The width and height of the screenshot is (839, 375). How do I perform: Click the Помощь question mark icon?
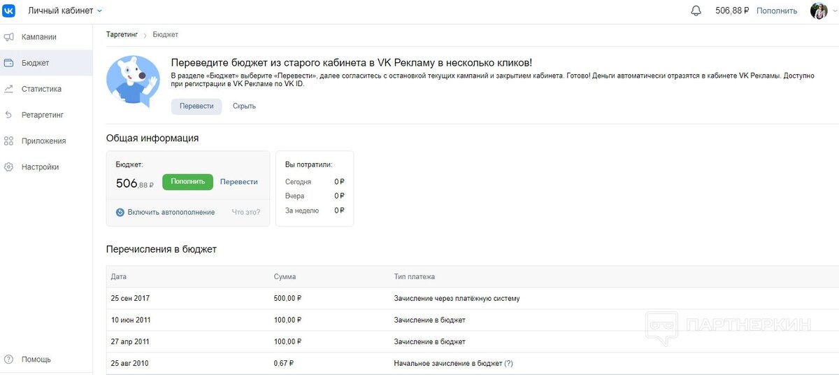coord(8,359)
